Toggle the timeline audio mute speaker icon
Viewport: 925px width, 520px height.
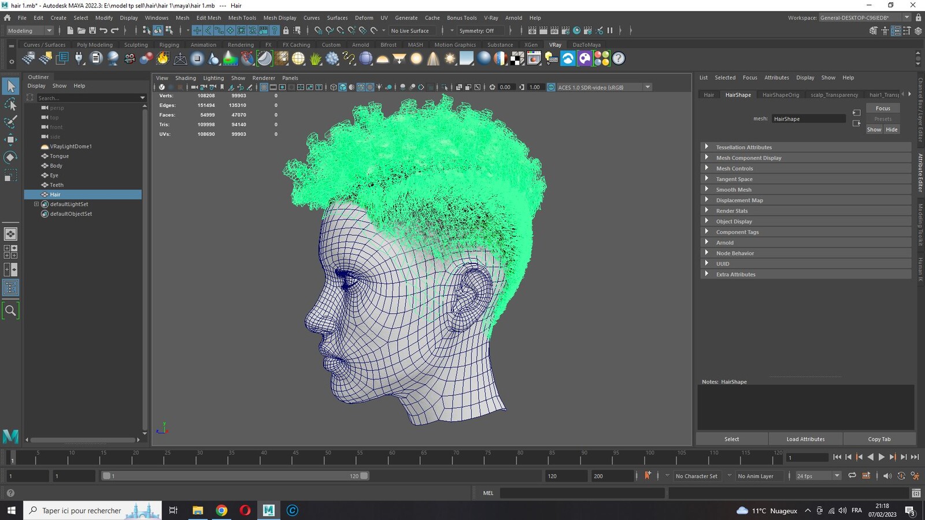point(887,476)
